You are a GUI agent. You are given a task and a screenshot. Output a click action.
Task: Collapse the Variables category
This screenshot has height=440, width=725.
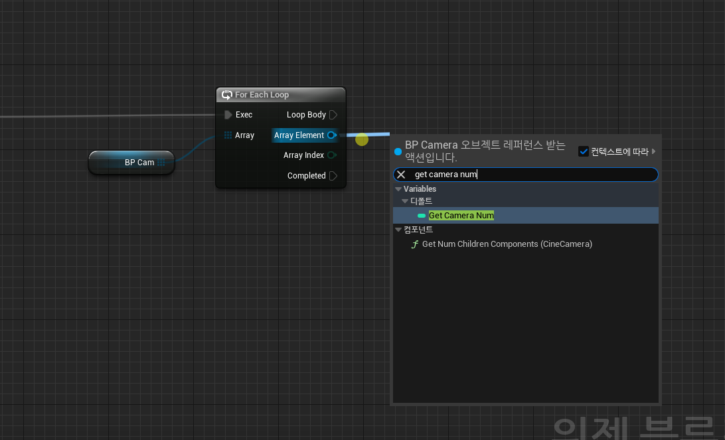[398, 189]
